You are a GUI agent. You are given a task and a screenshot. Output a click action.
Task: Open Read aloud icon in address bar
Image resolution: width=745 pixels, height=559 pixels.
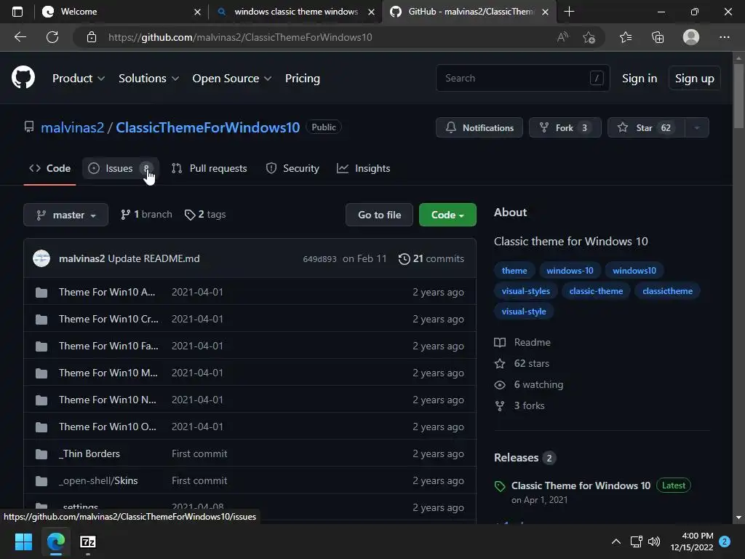coord(562,37)
